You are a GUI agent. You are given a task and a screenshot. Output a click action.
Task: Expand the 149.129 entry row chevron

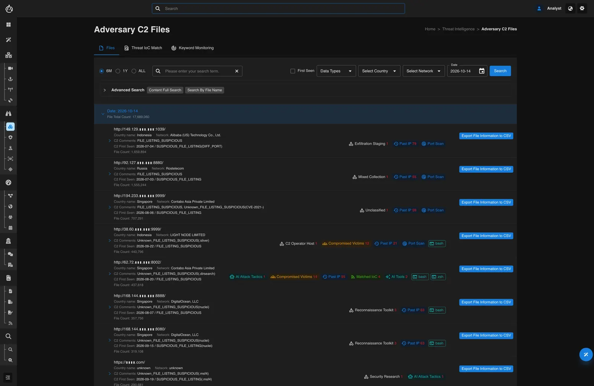coord(110,141)
